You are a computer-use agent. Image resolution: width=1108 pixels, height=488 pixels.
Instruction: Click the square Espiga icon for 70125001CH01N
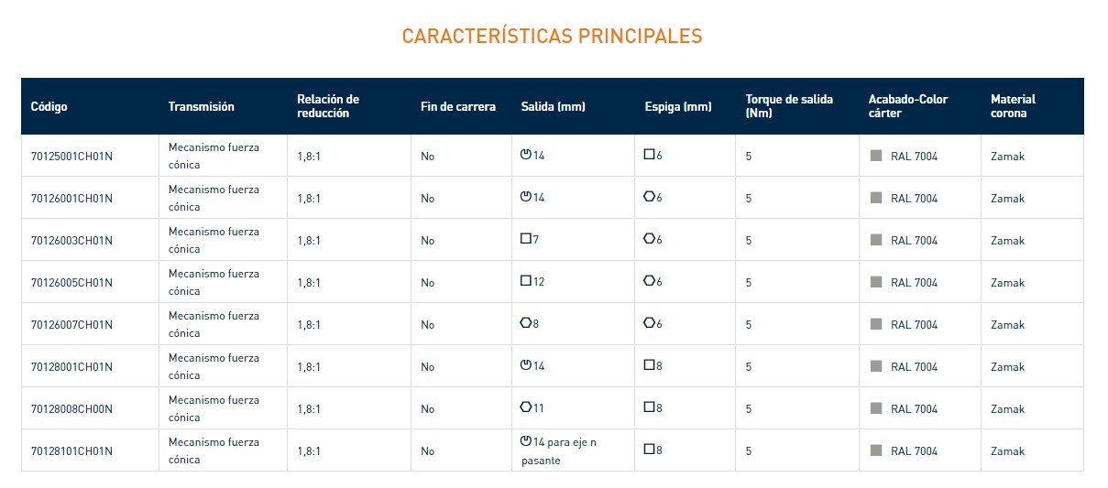649,155
